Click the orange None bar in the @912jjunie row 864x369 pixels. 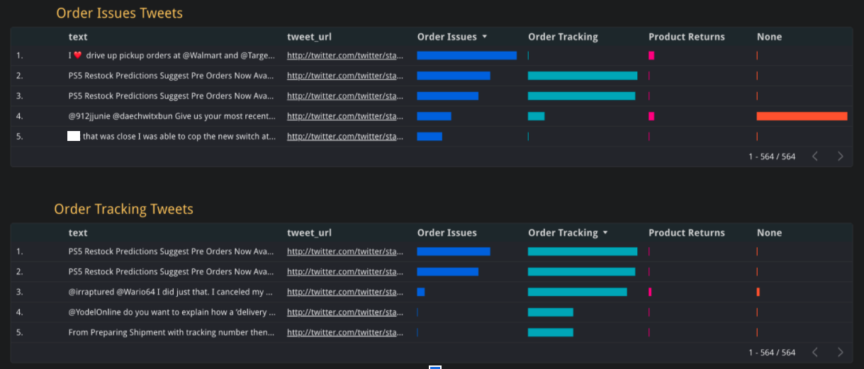point(802,116)
